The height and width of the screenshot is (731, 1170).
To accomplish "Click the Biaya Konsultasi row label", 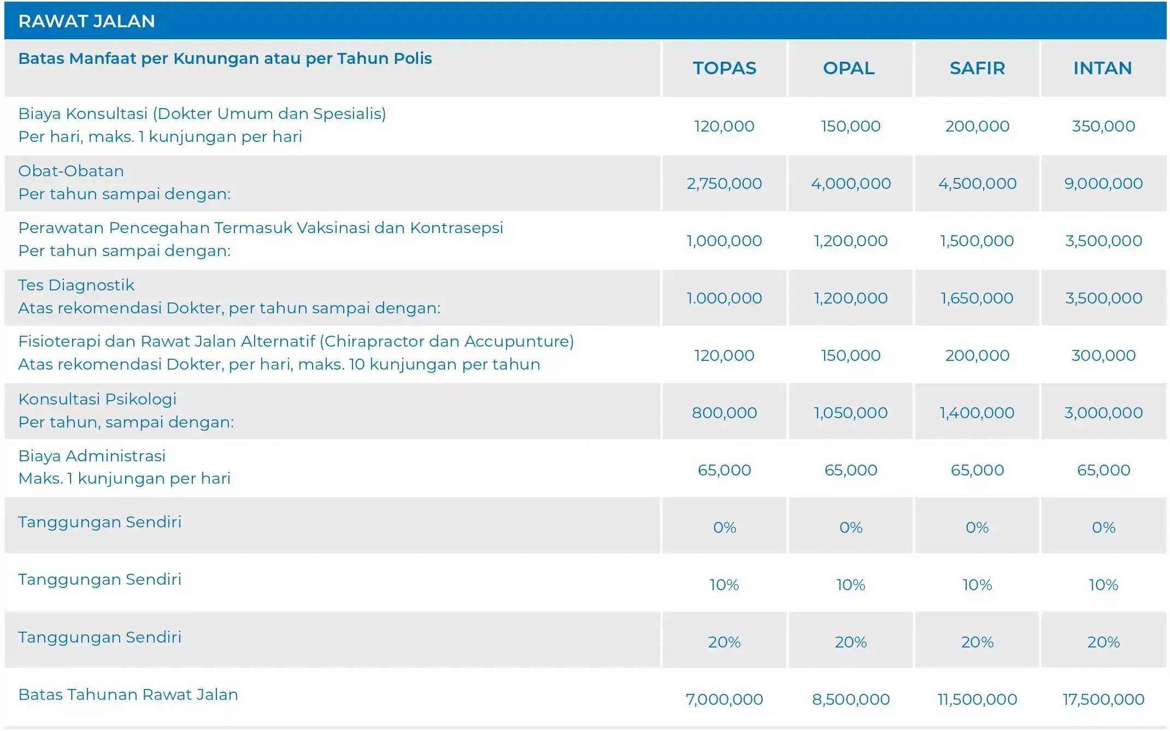I will click(202, 114).
